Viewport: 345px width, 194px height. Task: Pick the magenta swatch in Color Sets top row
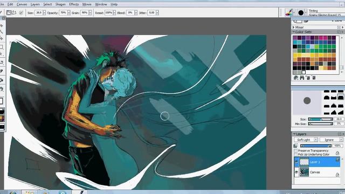[321, 38]
